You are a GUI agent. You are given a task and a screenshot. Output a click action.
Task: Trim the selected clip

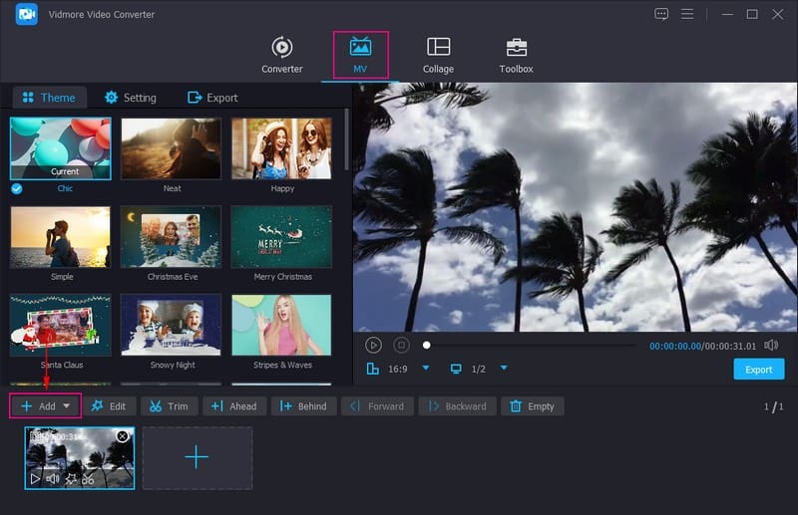[169, 406]
